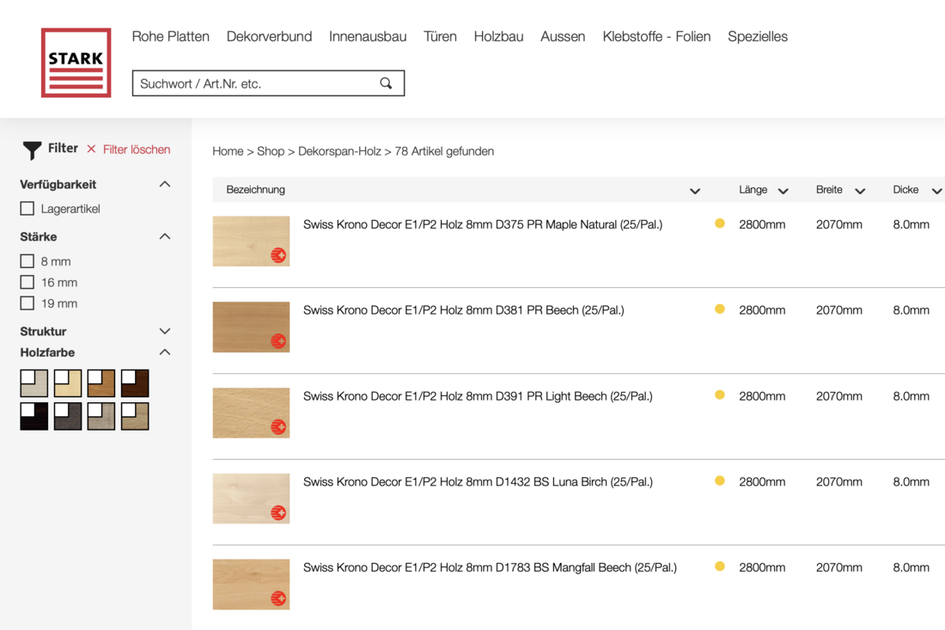This screenshot has height=630, width=945.
Task: Select the light greige wood colour swatch
Action: tap(101, 416)
